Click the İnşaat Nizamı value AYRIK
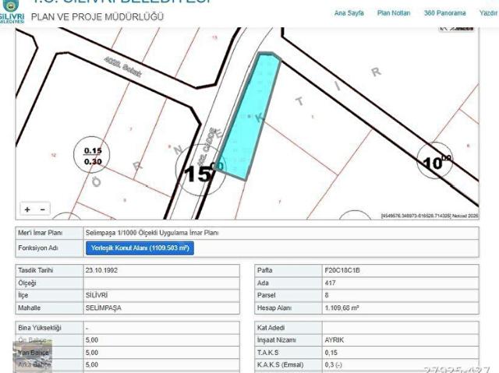 tap(335, 340)
